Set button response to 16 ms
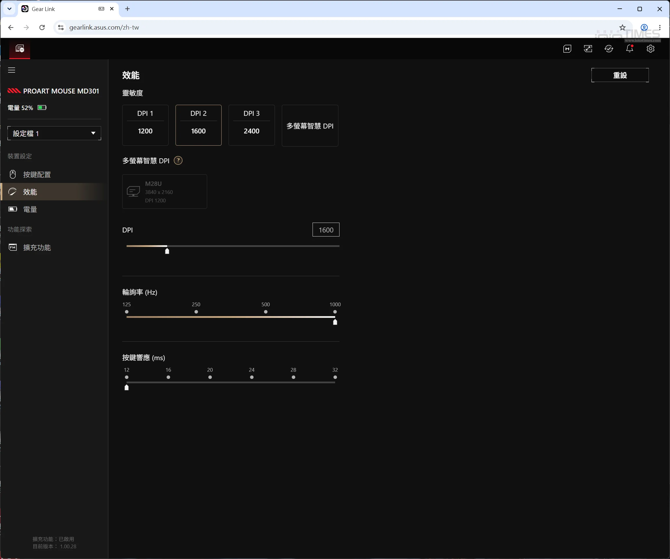The image size is (670, 559). [x=169, y=377]
